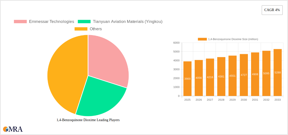Screen dimensions: 288x135
Task: Select the 2032 bar labeled 5095
Action: (266, 73)
